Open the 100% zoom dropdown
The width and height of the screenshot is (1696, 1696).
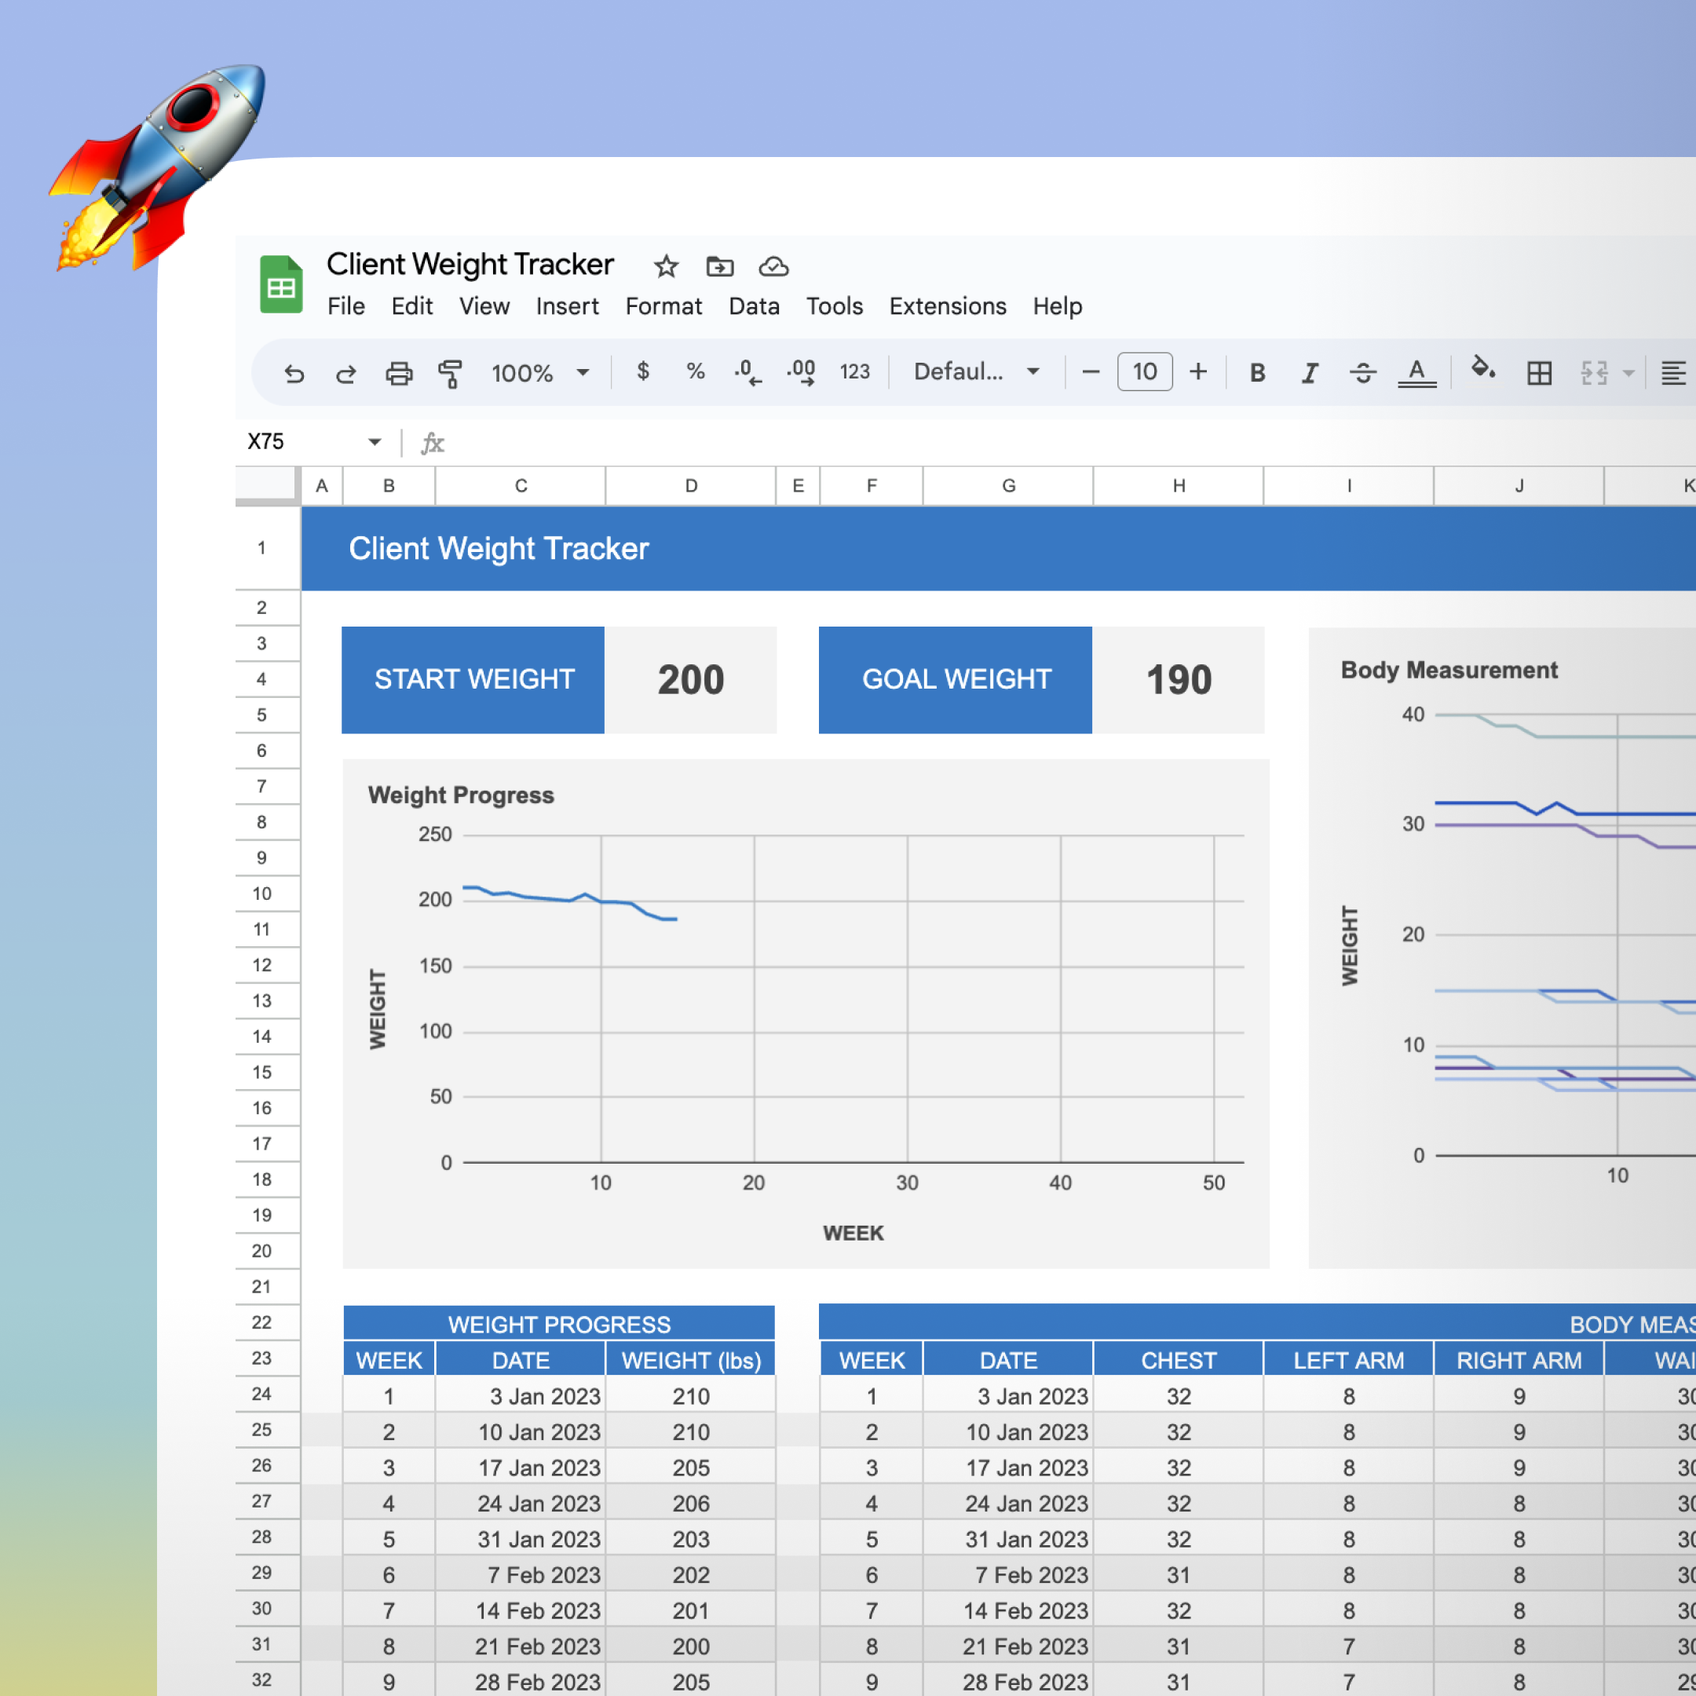click(539, 373)
